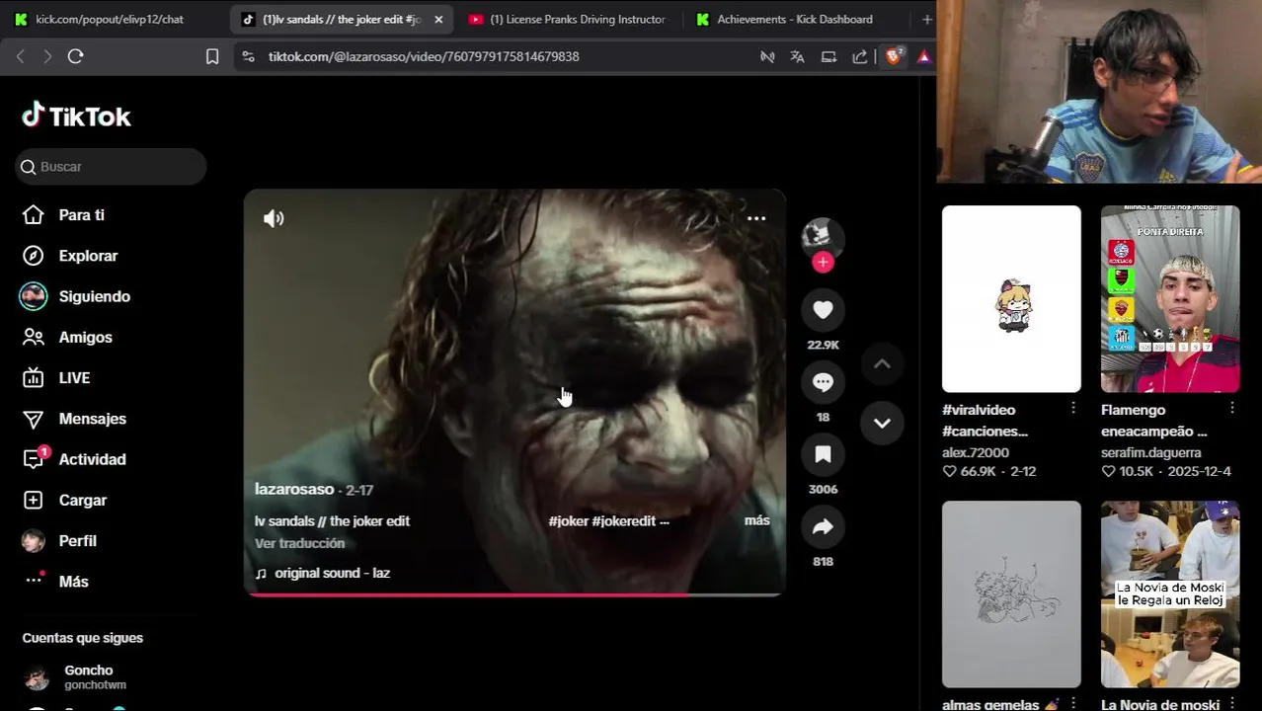This screenshot has width=1262, height=711.
Task: Open lazarosaso username on video
Action: pyautogui.click(x=294, y=490)
